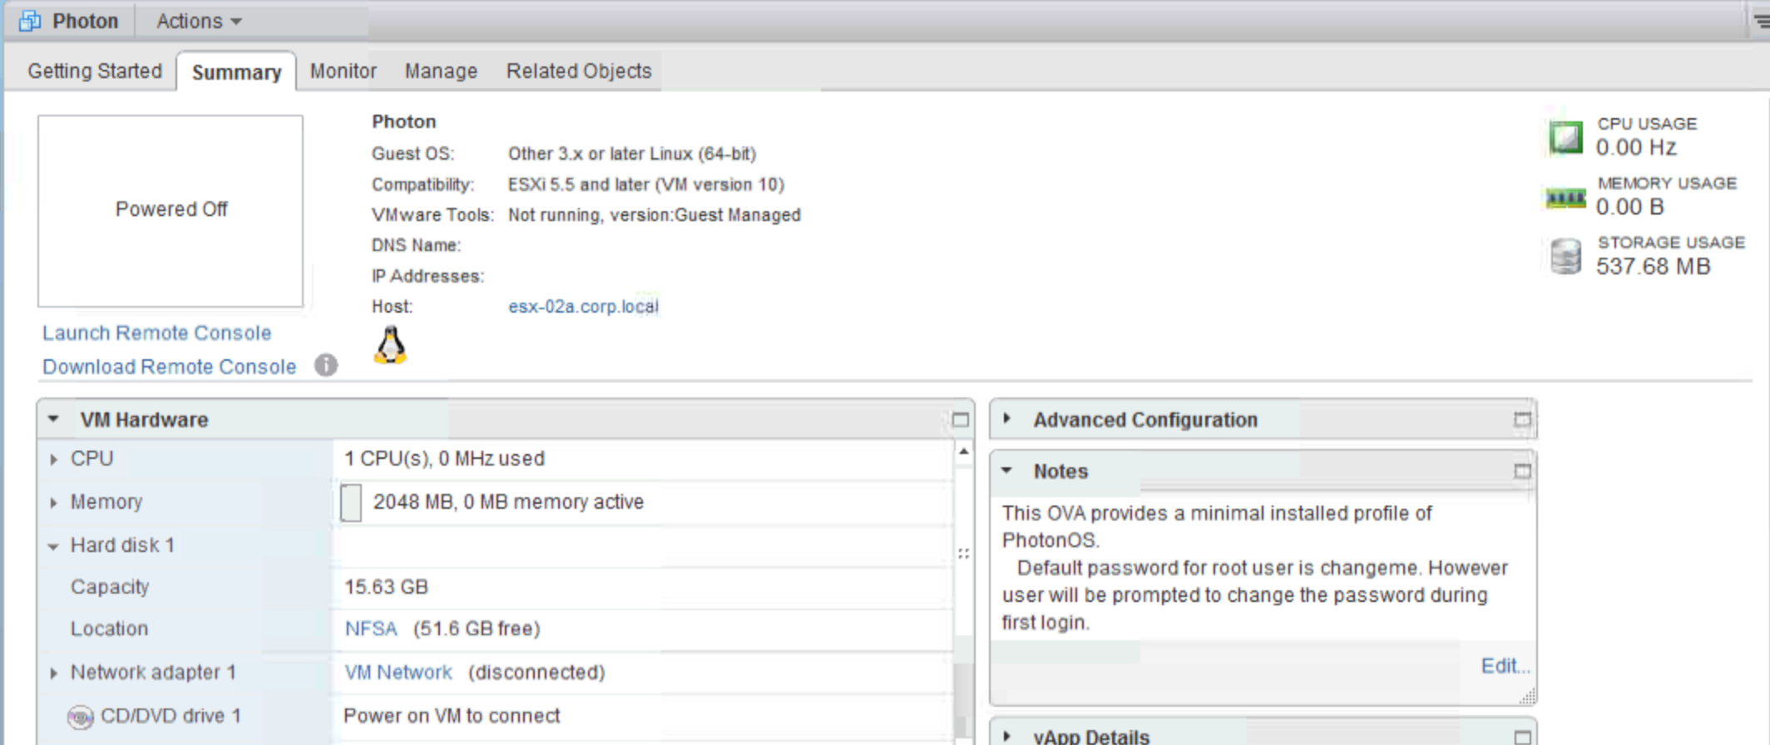Click the storage usage disk icon

tap(1565, 256)
